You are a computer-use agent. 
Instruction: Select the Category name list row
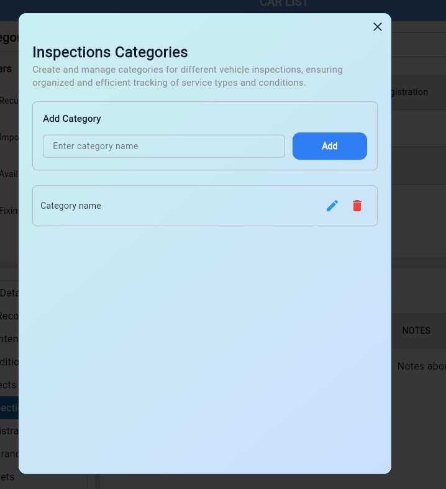coord(174,206)
